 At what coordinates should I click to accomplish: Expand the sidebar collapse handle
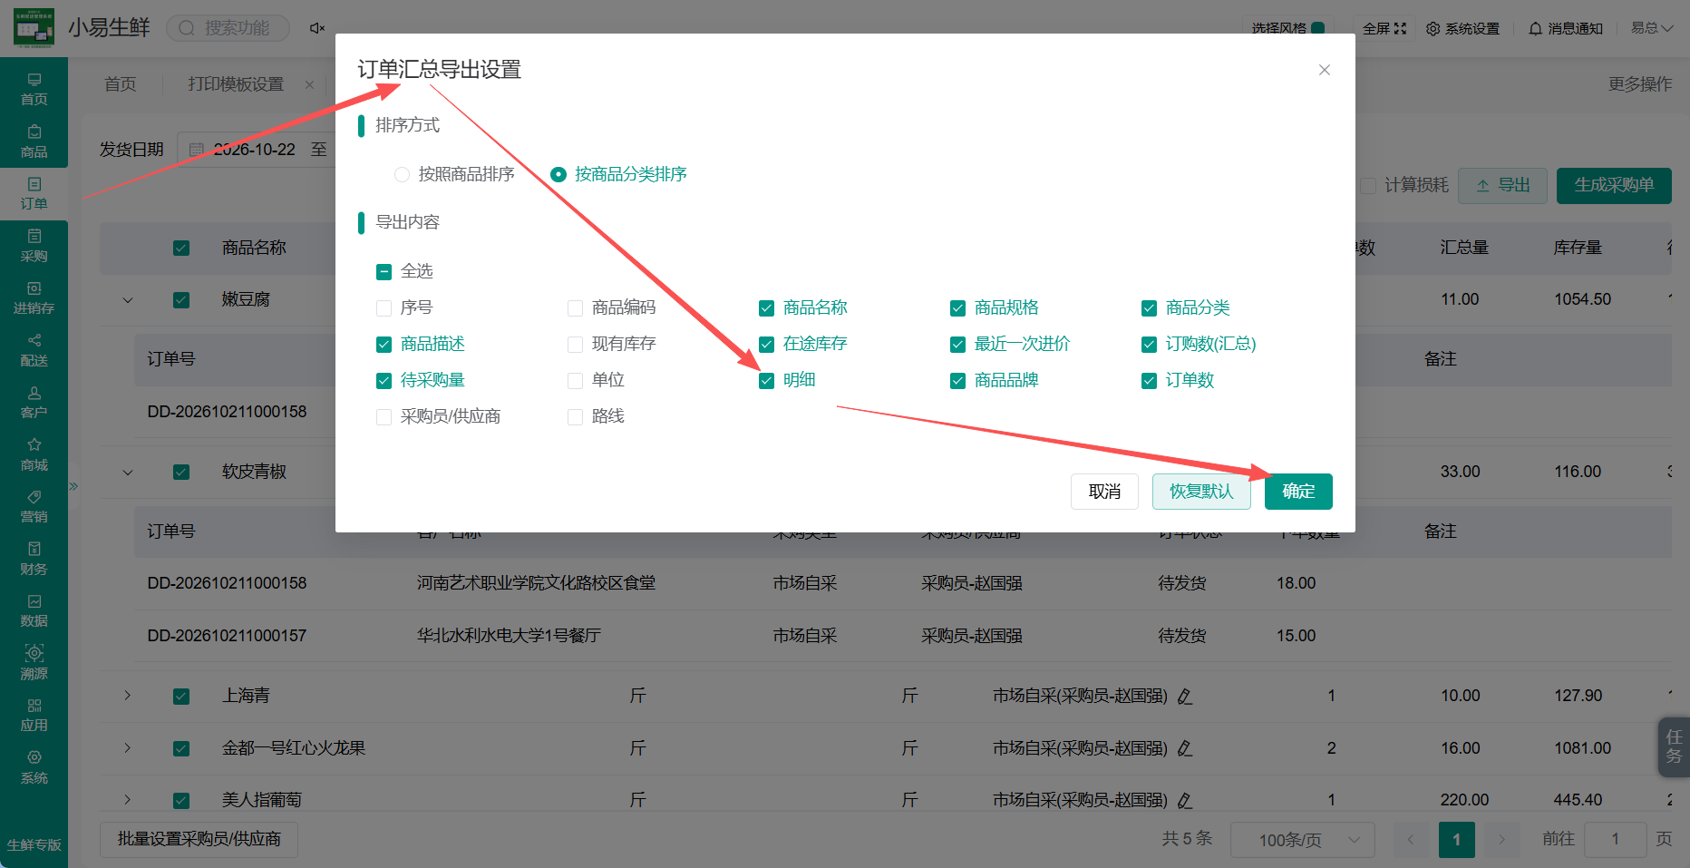point(73,486)
